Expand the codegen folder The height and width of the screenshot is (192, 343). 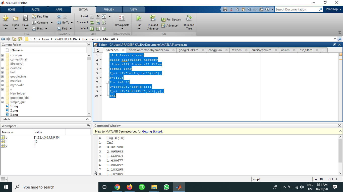2,55
